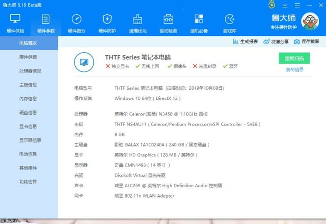This screenshot has height=224, width=326.
Task: Click the 独立显卡 status indicator
Action: pos(117,66)
